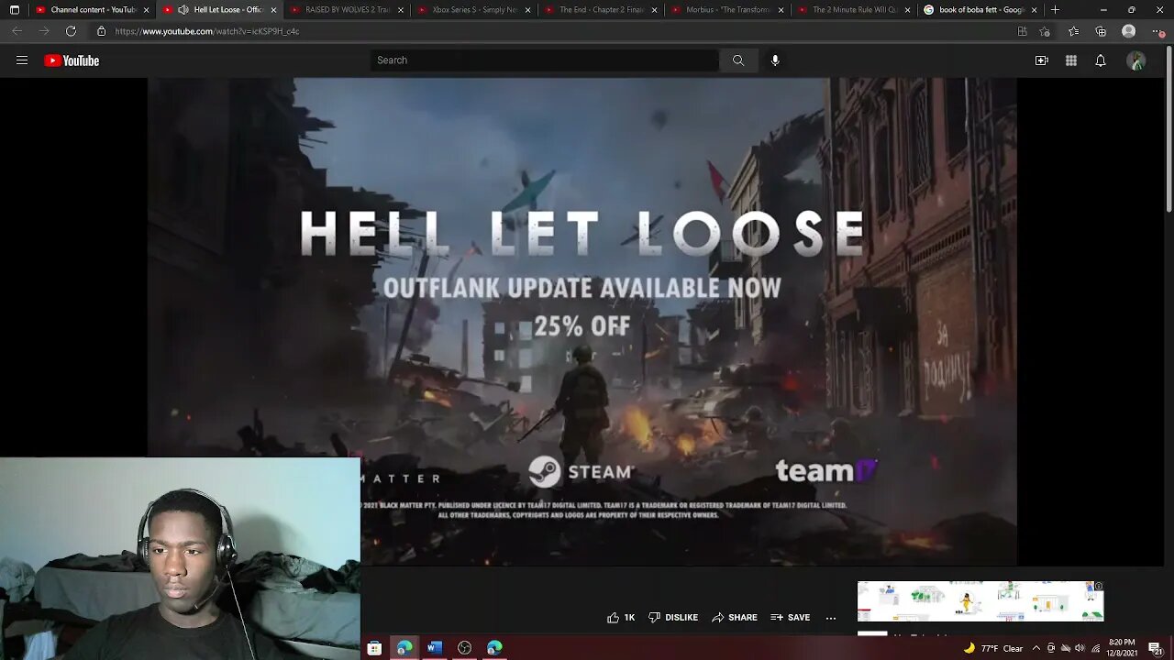Open Microsoft Store from the taskbar
The width and height of the screenshot is (1174, 660).
point(374,648)
